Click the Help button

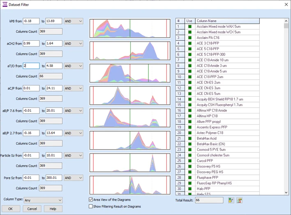53,209
